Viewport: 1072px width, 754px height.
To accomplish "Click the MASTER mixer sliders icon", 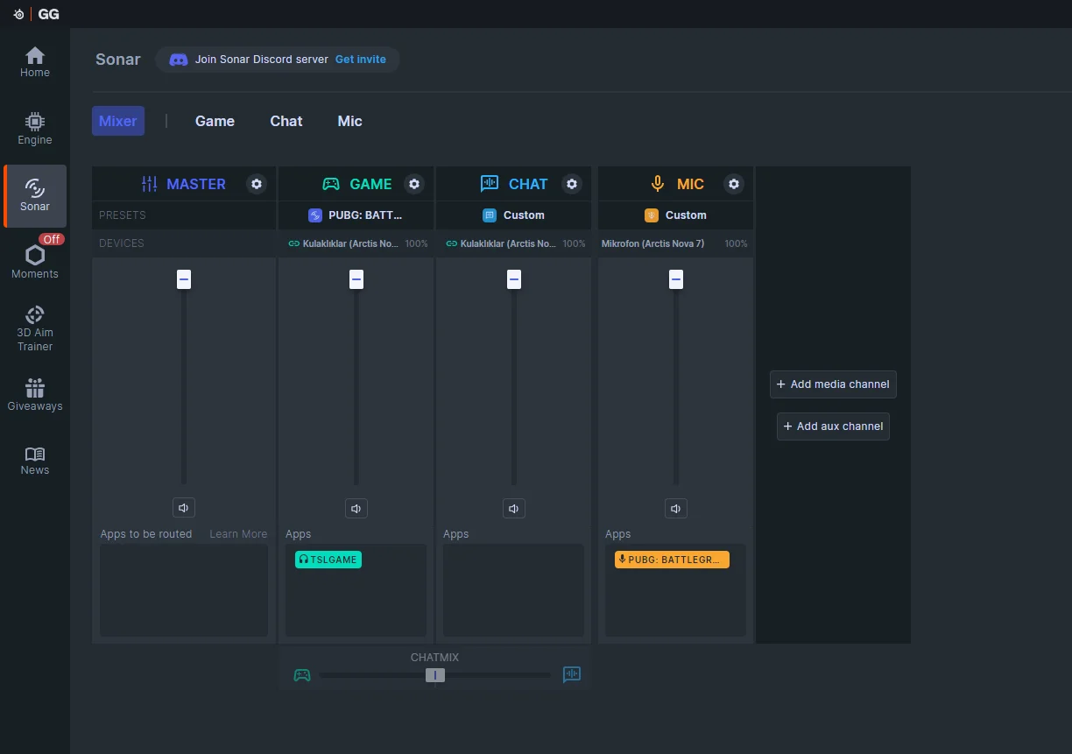I will click(150, 184).
